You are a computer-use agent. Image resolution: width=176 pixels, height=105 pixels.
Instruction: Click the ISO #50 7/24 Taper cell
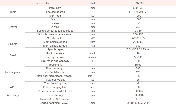pyautogui.click(x=138, y=49)
